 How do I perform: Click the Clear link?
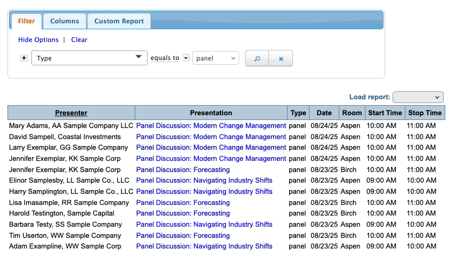click(x=79, y=40)
